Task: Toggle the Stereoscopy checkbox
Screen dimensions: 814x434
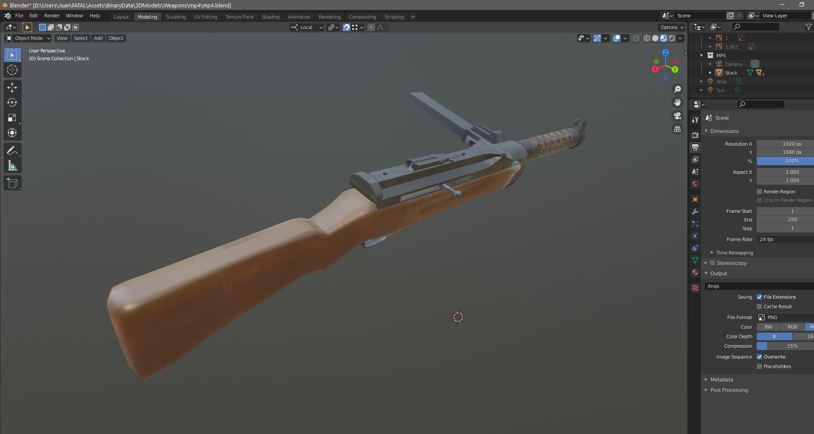Action: click(x=713, y=263)
